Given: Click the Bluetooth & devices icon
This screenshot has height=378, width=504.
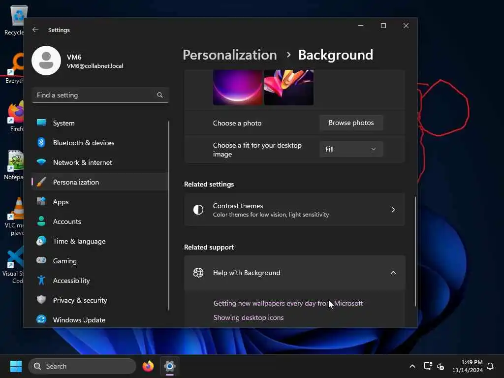Looking at the screenshot, I should (41, 142).
